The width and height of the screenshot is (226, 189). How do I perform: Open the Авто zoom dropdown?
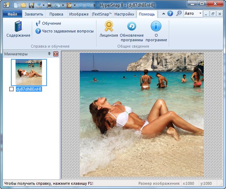coord(200,13)
